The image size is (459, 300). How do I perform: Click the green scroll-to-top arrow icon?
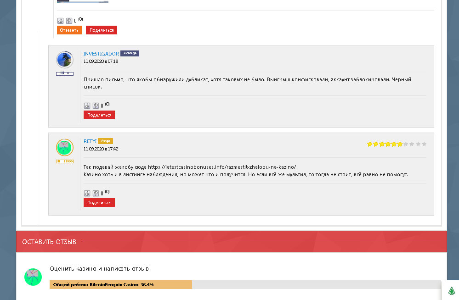pyautogui.click(x=451, y=291)
